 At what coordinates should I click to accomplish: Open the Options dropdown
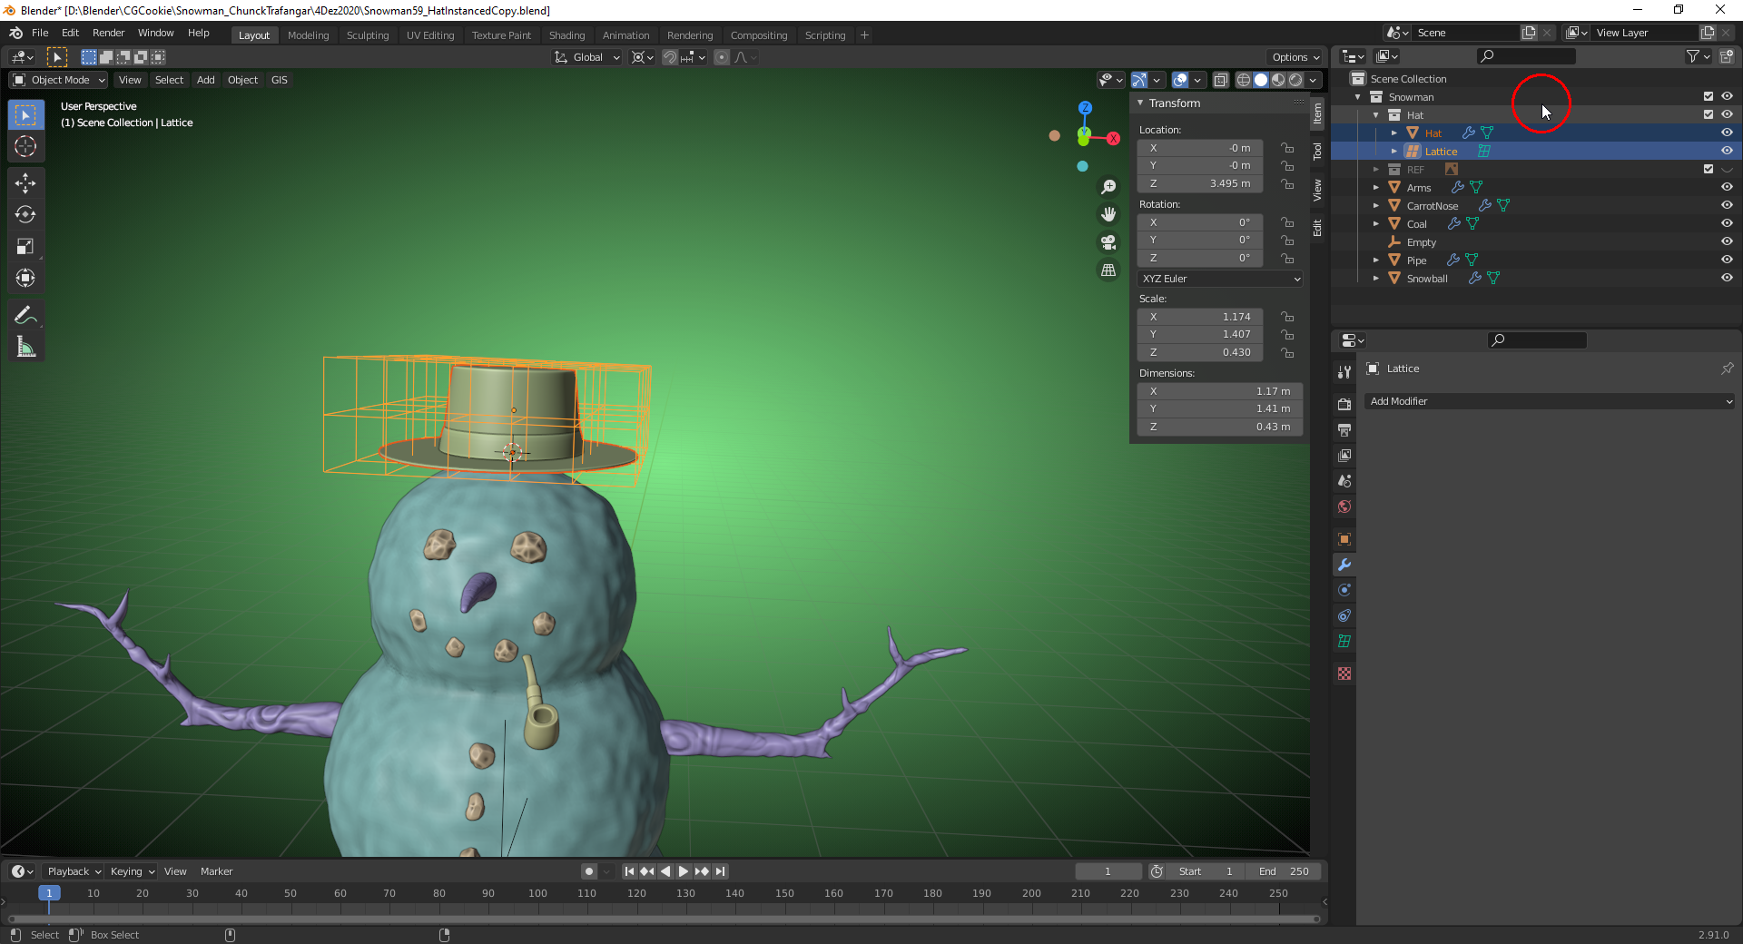[1295, 57]
